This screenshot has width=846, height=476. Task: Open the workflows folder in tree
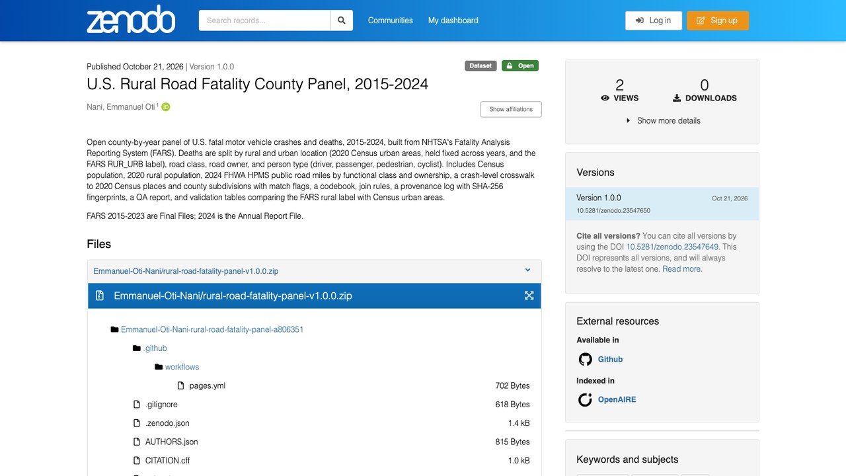point(182,367)
